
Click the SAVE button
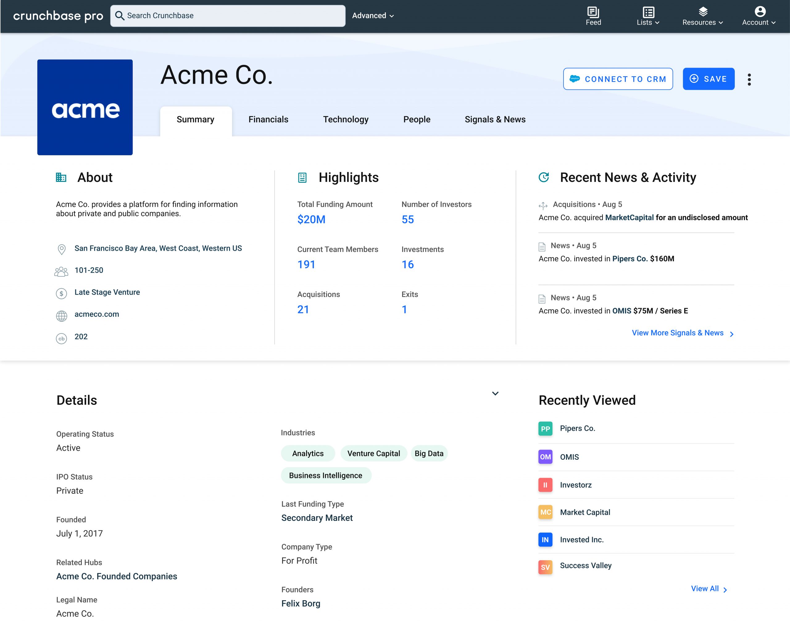point(709,78)
